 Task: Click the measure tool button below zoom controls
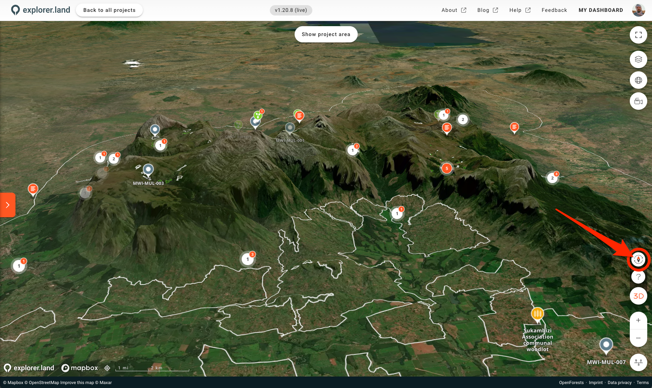click(638, 362)
